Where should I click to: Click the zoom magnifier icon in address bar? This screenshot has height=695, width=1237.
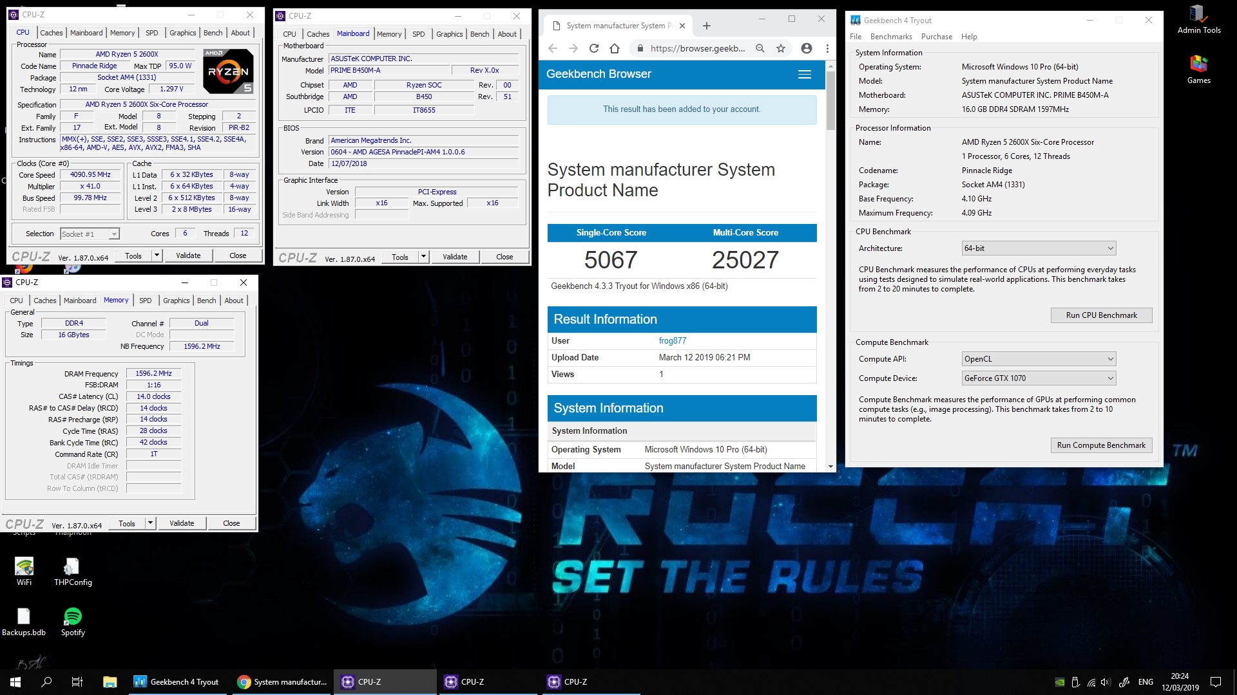coord(760,48)
